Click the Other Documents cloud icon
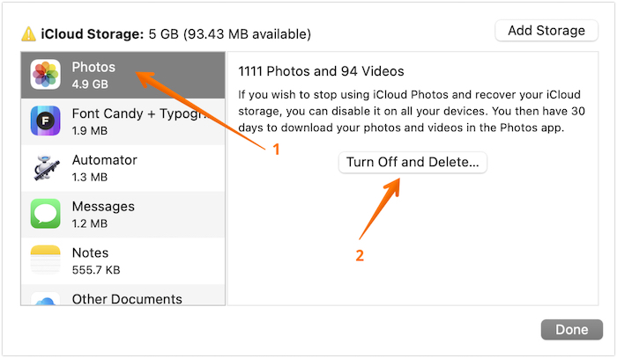617x358 pixels. [x=45, y=299]
